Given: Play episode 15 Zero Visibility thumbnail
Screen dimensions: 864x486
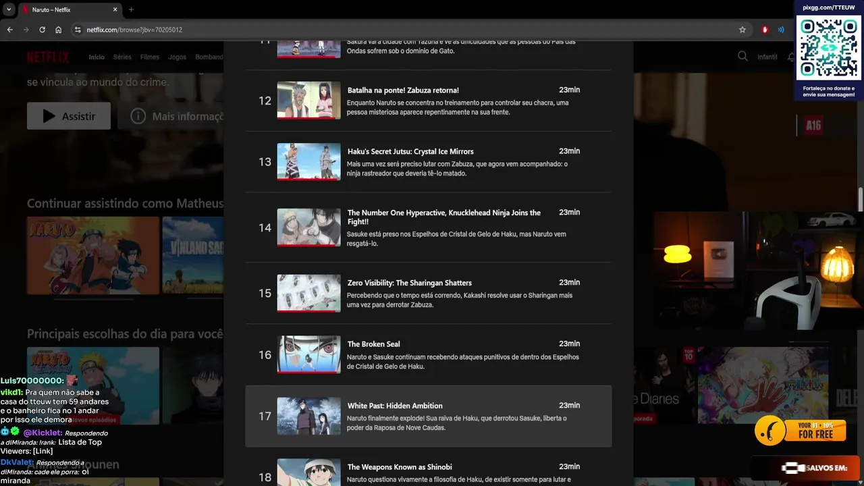Looking at the screenshot, I should (x=308, y=293).
